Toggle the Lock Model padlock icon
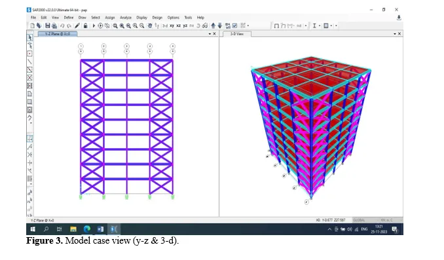This screenshot has height=260, width=444. point(85,26)
